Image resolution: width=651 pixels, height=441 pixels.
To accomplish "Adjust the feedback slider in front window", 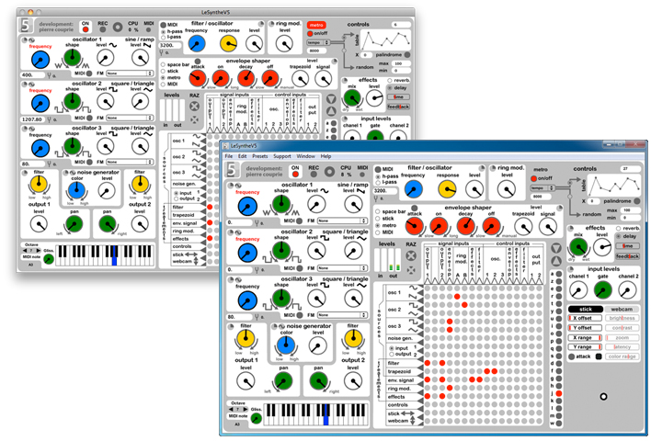I will 627,256.
